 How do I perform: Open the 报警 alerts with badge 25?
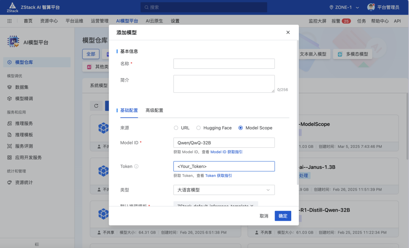(x=341, y=21)
